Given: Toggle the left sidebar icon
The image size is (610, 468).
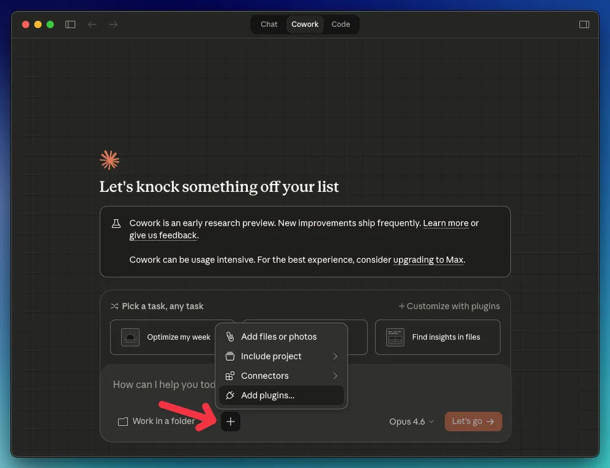Looking at the screenshot, I should click(70, 24).
